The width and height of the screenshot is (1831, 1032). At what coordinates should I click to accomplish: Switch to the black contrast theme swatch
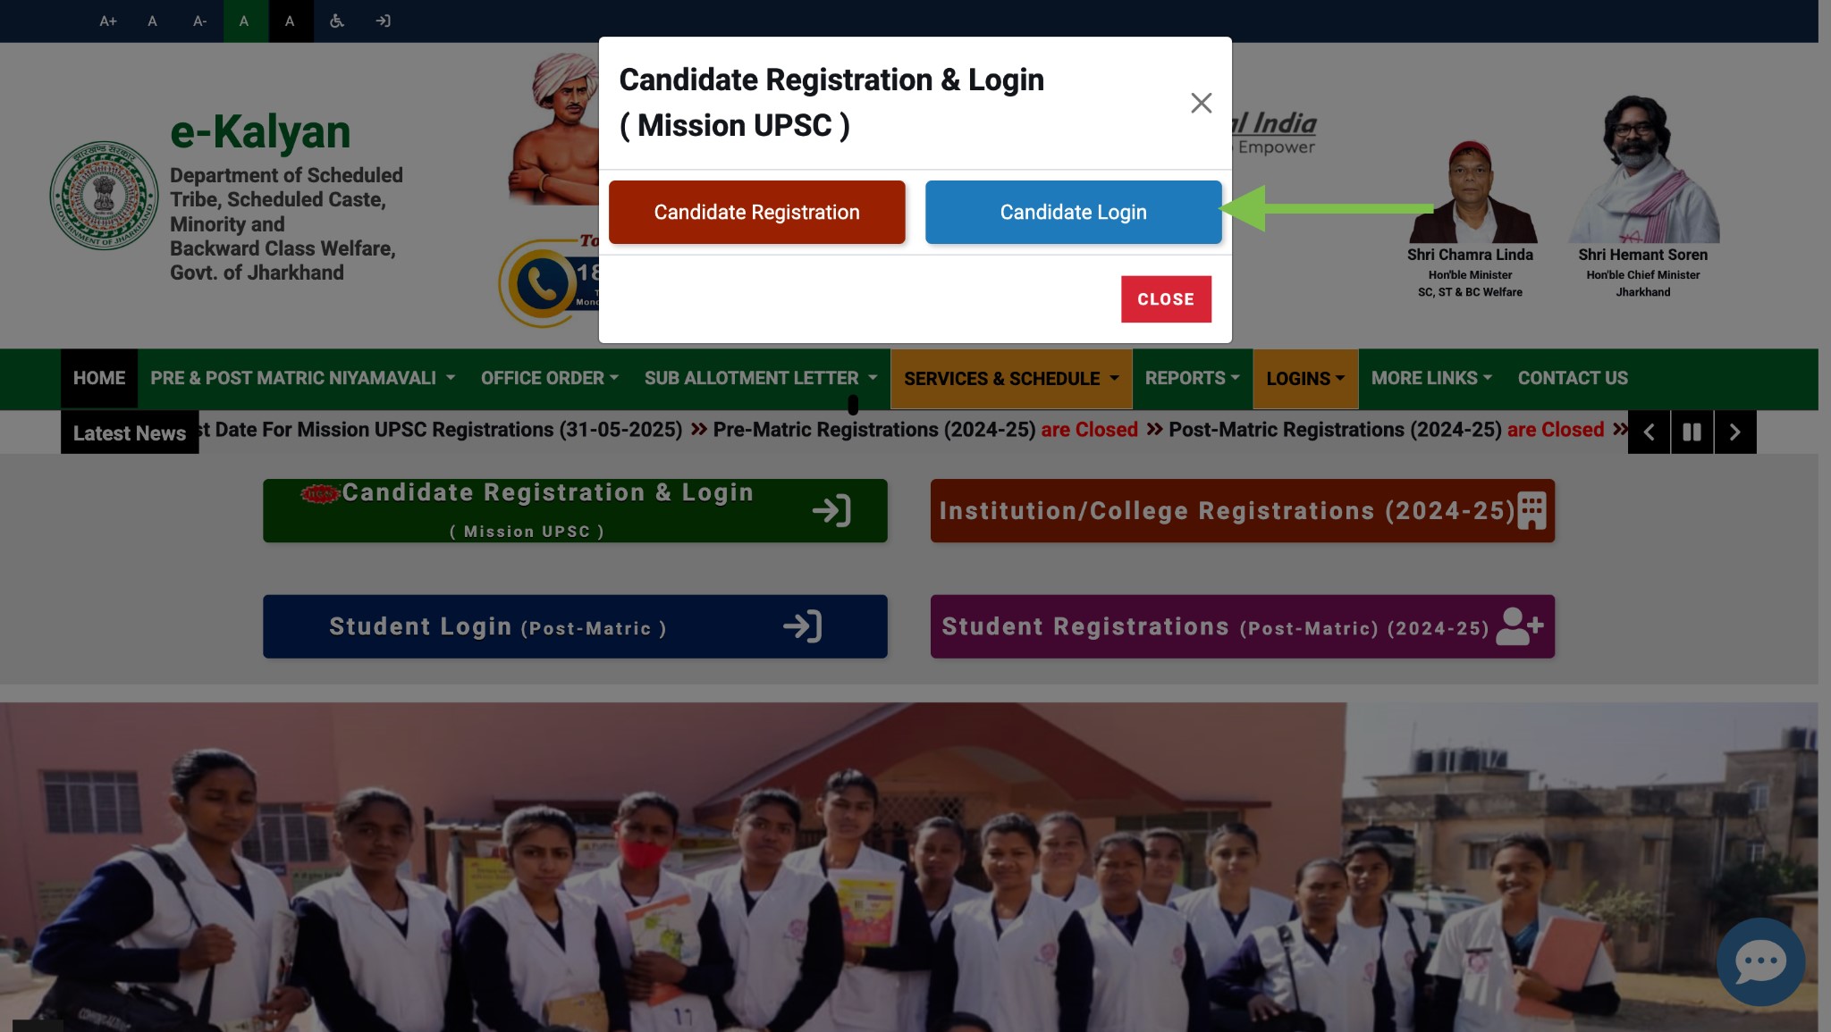(290, 21)
